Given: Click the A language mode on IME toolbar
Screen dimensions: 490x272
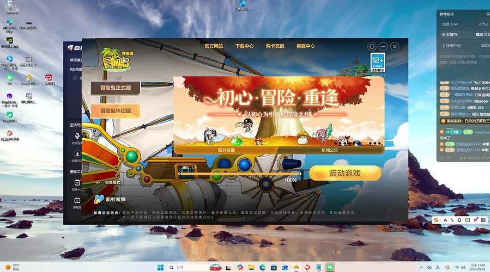Looking at the screenshot, I should (445, 220).
